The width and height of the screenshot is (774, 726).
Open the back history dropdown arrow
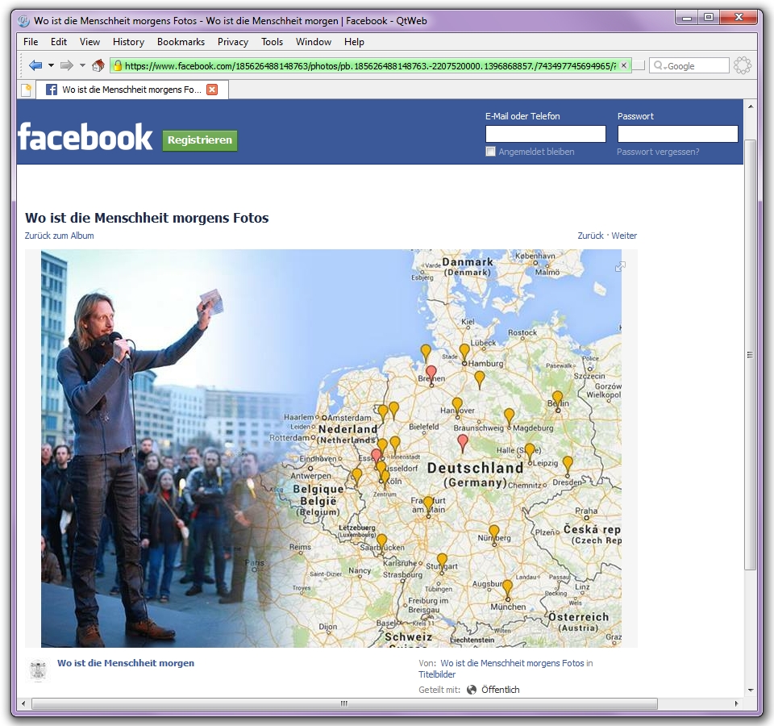pyautogui.click(x=50, y=65)
